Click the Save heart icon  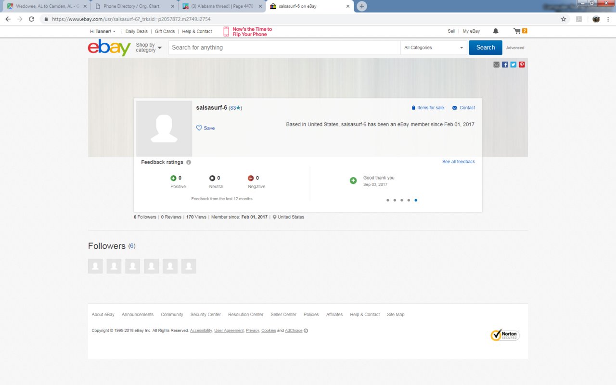coord(199,128)
